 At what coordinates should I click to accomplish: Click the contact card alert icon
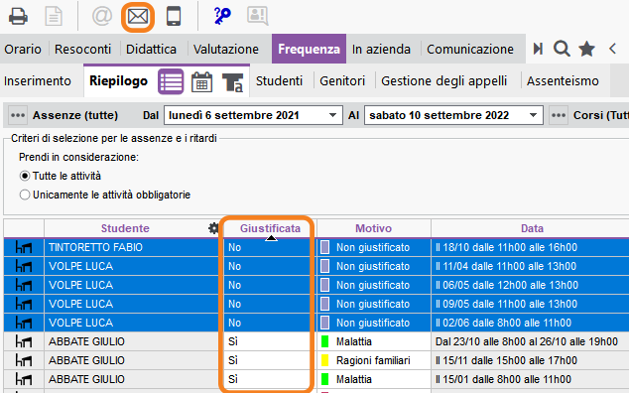[257, 17]
